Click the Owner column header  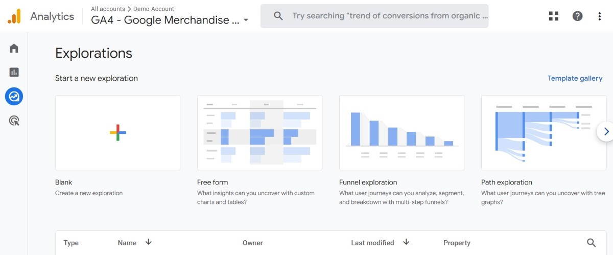(x=253, y=243)
